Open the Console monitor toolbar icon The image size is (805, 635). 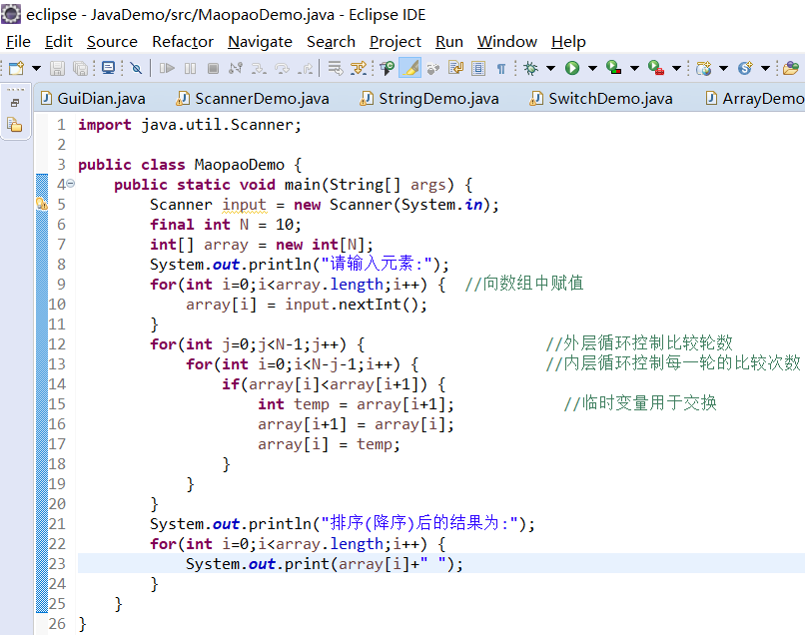[x=108, y=68]
